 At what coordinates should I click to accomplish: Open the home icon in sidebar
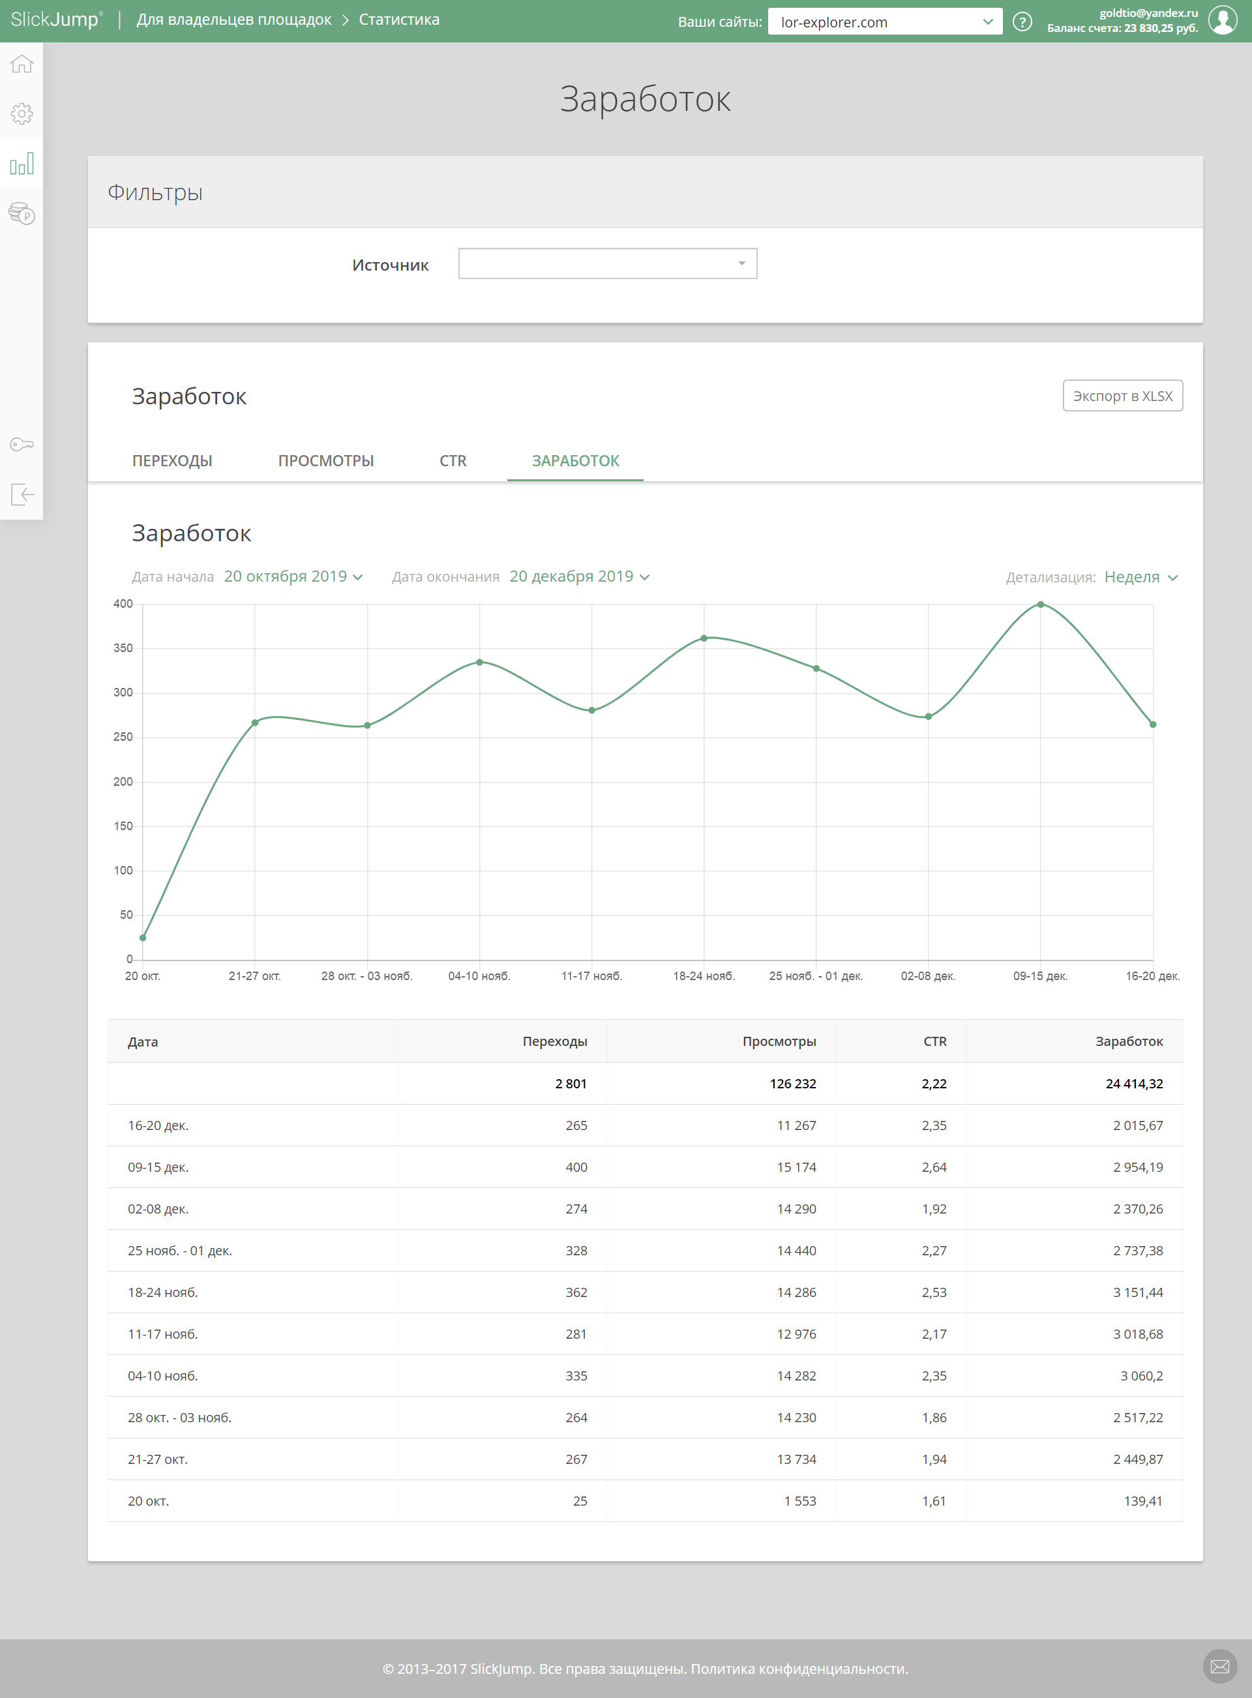coord(22,65)
